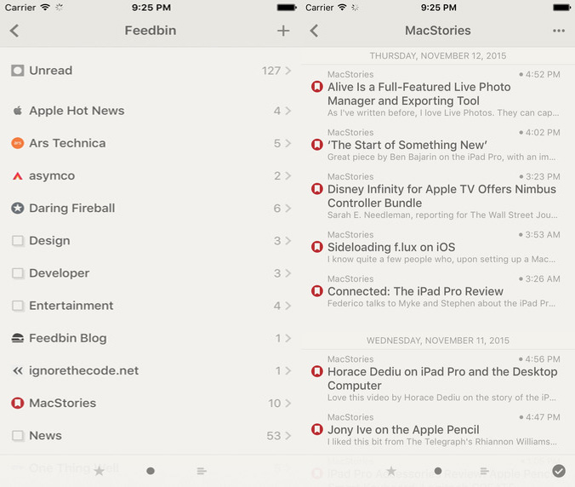The image size is (575, 487).
Task: Show all articles filter in MacStories screen
Action: 485,471
